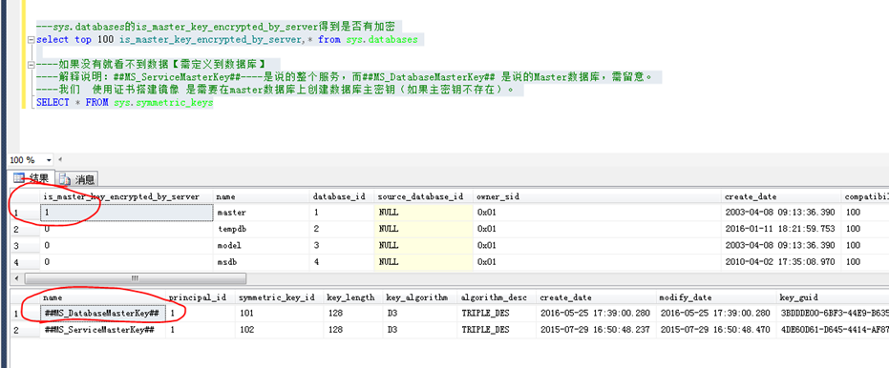Place cursor in select top 100 query line

(227, 40)
